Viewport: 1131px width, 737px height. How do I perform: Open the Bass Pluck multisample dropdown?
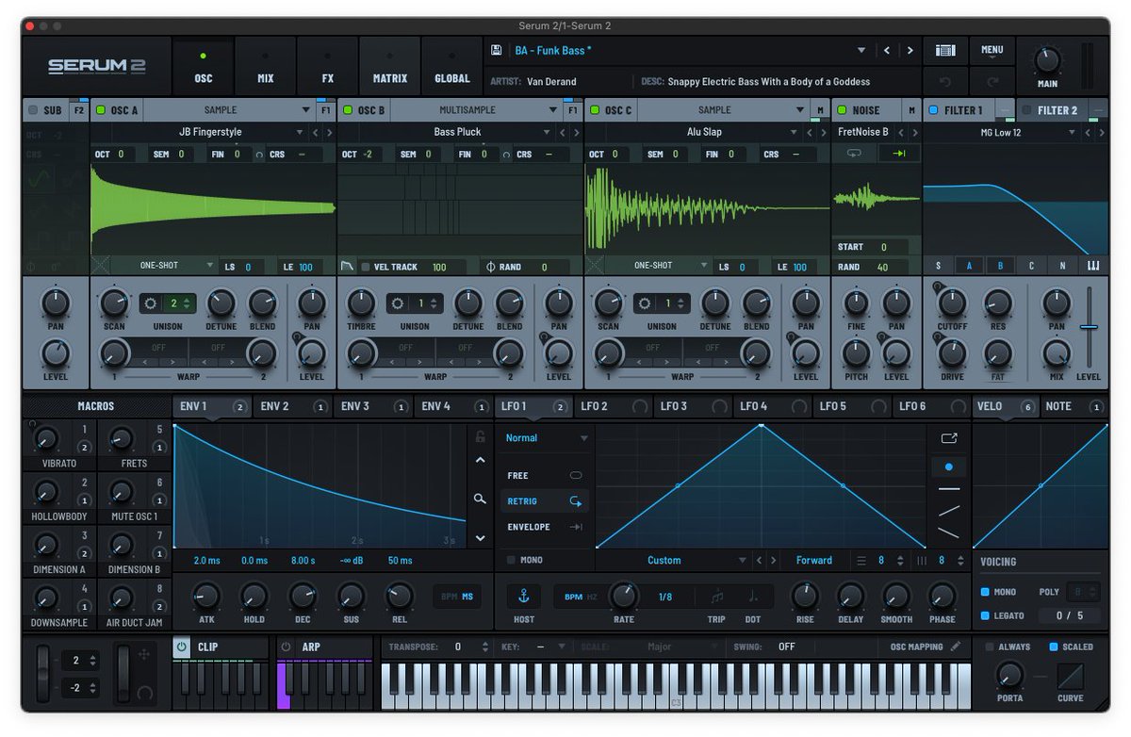tap(547, 133)
